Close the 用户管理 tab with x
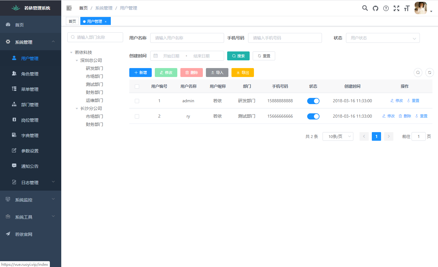The height and width of the screenshot is (267, 438). click(106, 22)
